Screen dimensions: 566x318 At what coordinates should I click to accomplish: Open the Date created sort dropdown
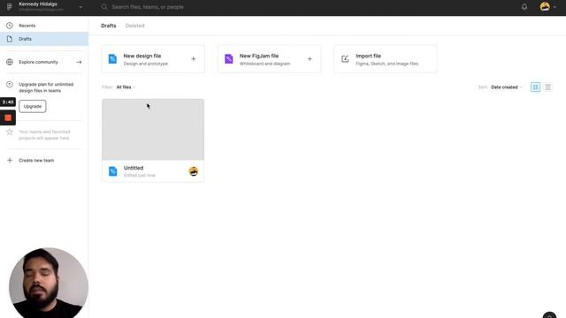click(x=506, y=87)
